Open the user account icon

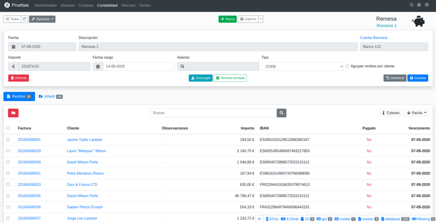pos(427,5)
